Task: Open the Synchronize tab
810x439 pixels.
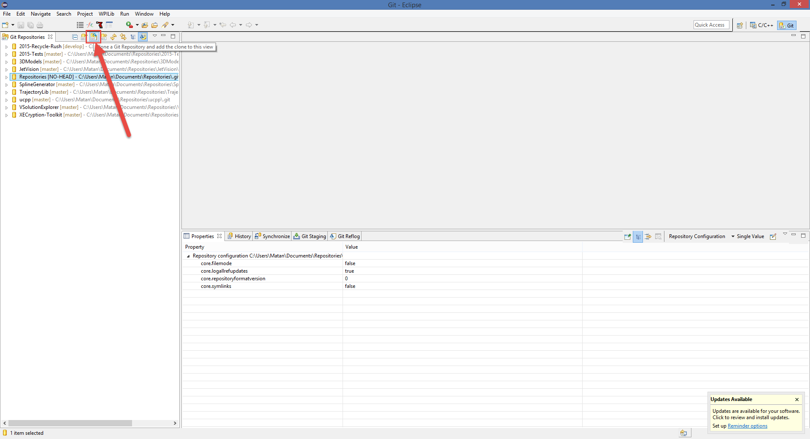Action: pyautogui.click(x=272, y=236)
